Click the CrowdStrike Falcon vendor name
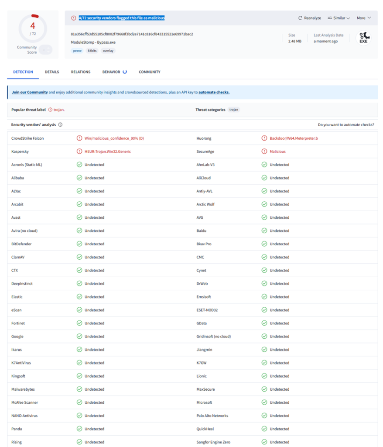 (27, 138)
